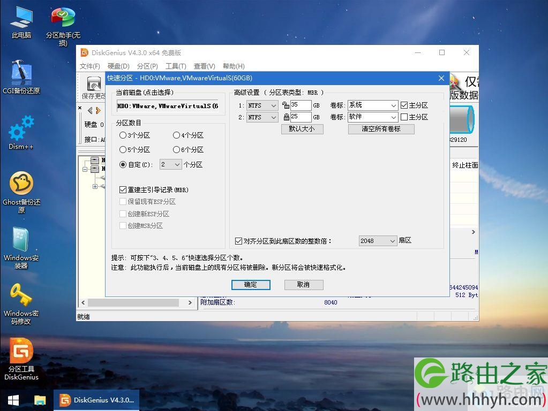The width and height of the screenshot is (548, 411).
Task: Open the 硬盘(D) menu
Action: (x=118, y=66)
